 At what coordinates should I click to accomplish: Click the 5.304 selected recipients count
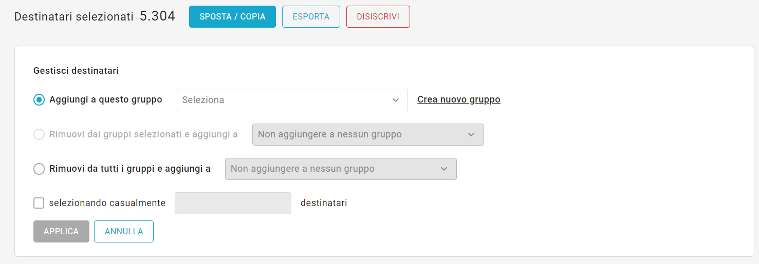157,16
